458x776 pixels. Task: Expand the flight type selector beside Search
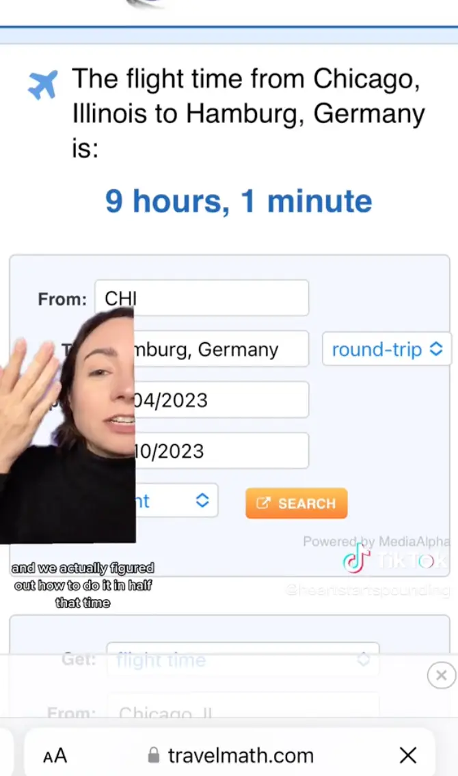pyautogui.click(x=176, y=500)
